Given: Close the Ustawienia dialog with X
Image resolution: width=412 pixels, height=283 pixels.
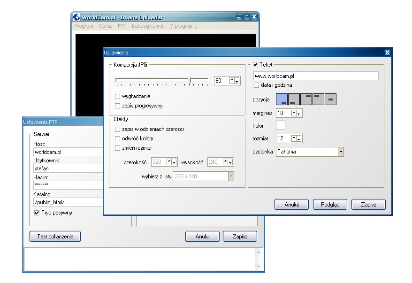Looking at the screenshot, I should pyautogui.click(x=387, y=53).
